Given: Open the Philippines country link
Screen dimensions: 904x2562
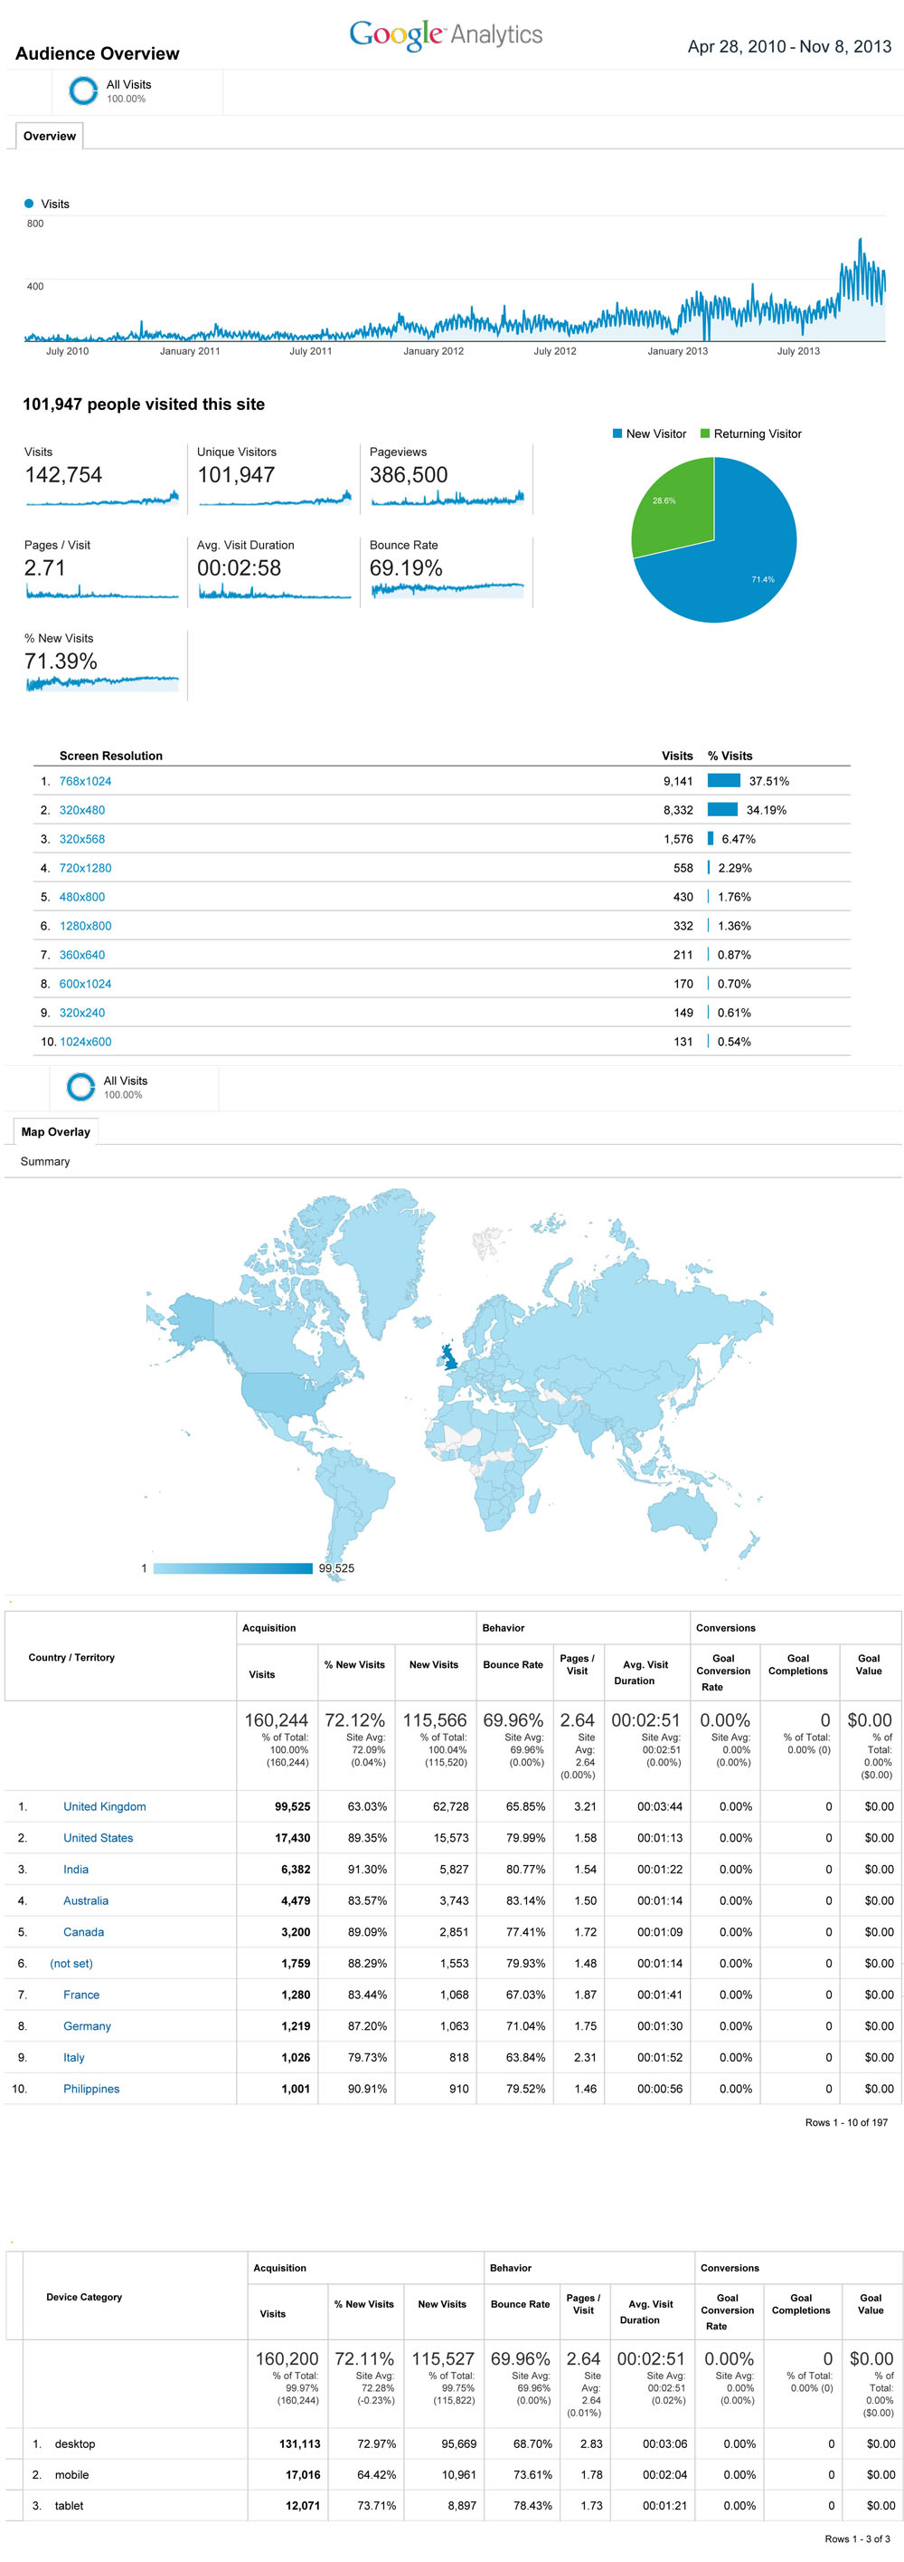Looking at the screenshot, I should [91, 2089].
